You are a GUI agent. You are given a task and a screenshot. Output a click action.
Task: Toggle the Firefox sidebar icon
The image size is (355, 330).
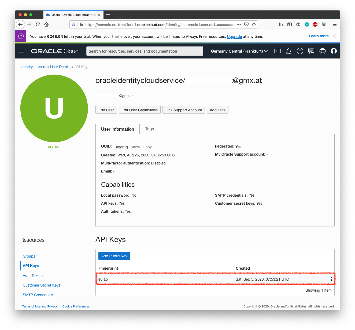pos(290,24)
